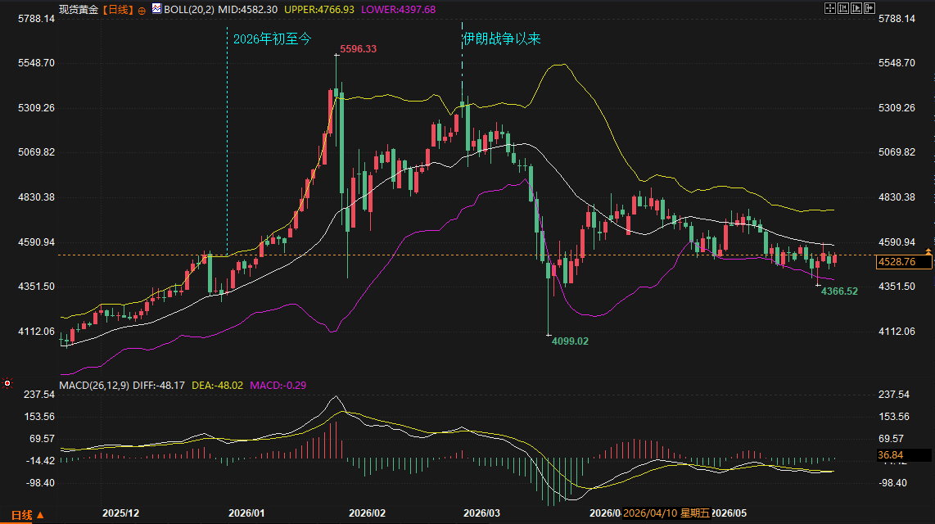
Task: Click the 伊朗战争以来 annotation text
Action: (502, 38)
